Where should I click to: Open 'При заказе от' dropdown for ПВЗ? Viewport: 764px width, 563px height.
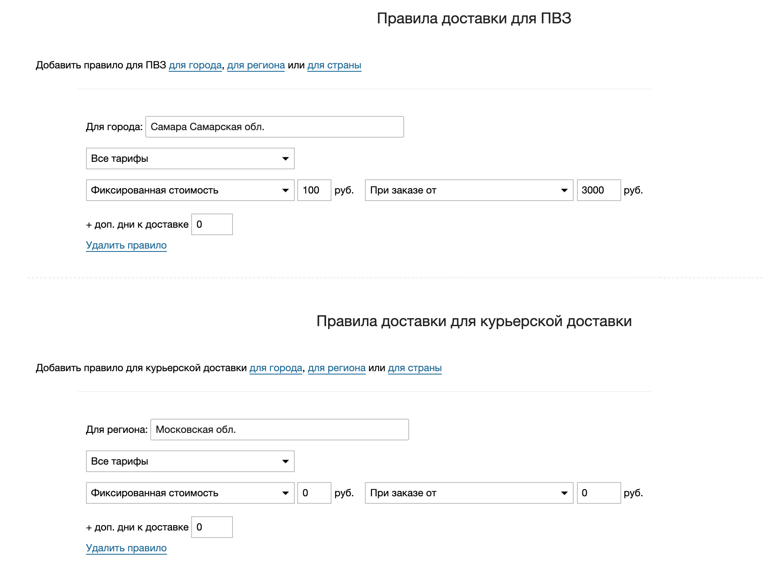(x=468, y=190)
